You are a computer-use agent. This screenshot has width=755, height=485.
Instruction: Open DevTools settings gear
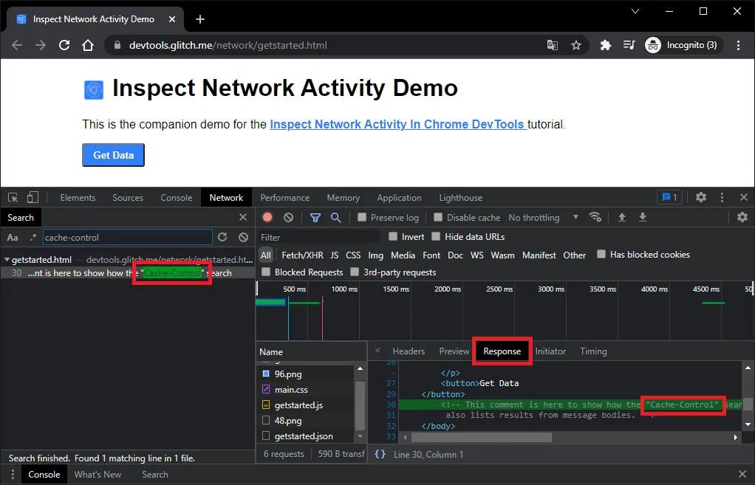coord(701,198)
